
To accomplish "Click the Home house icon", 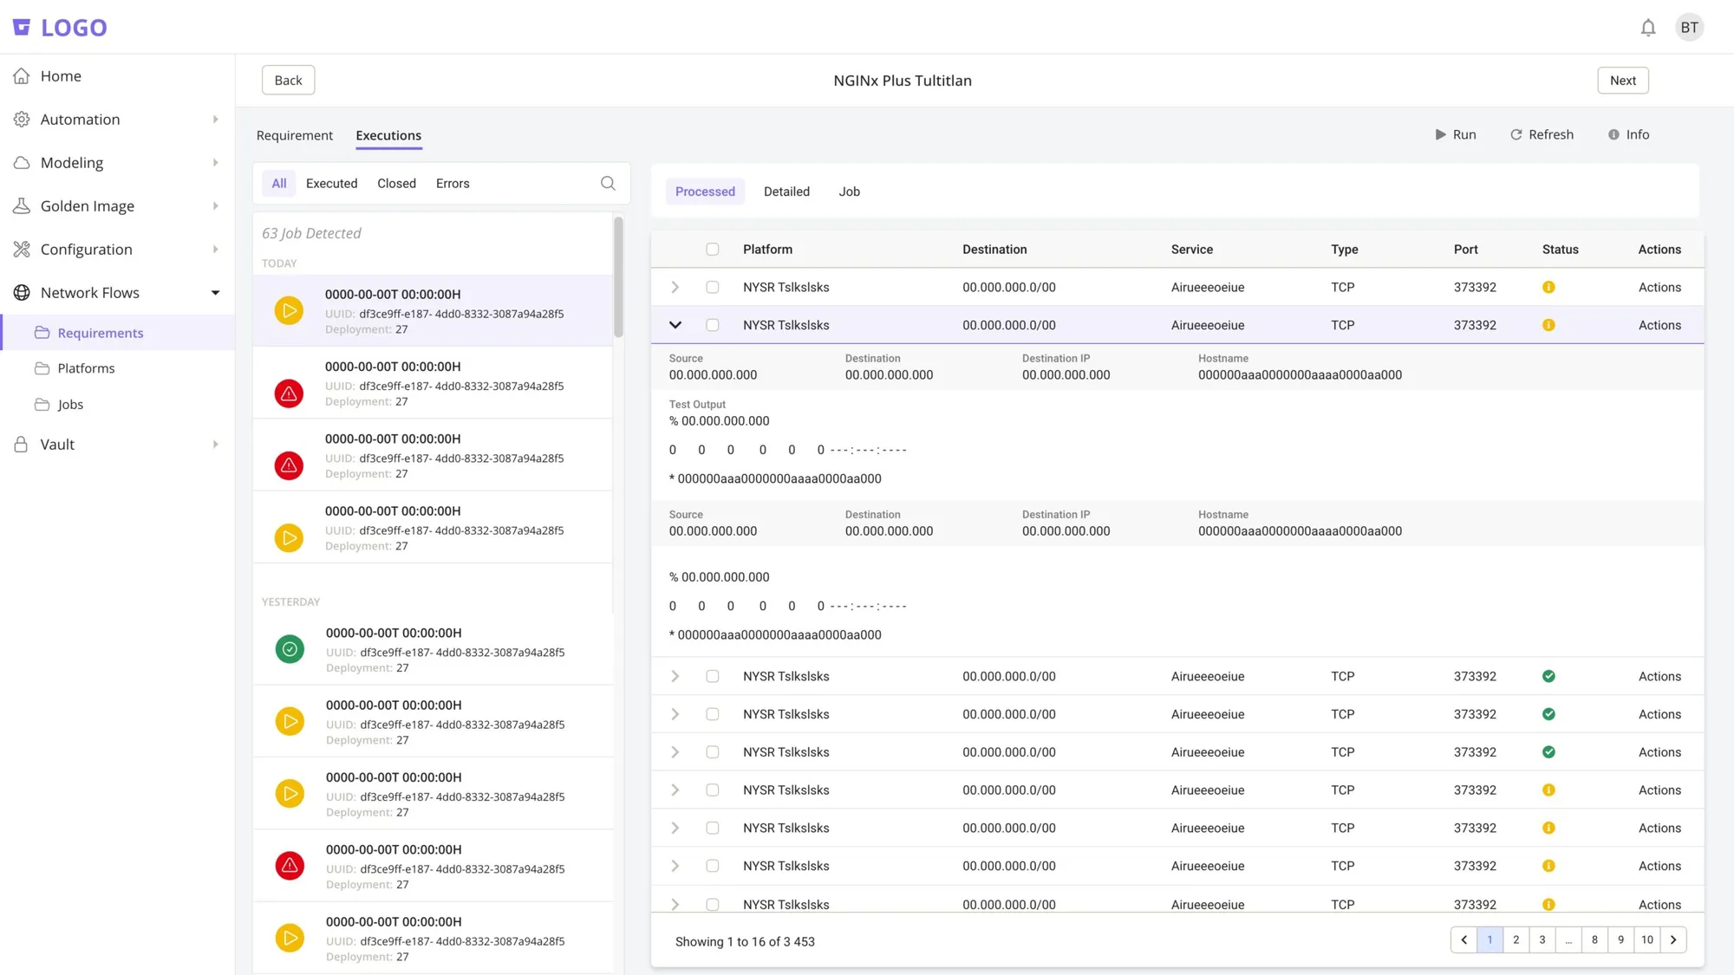I will (22, 76).
